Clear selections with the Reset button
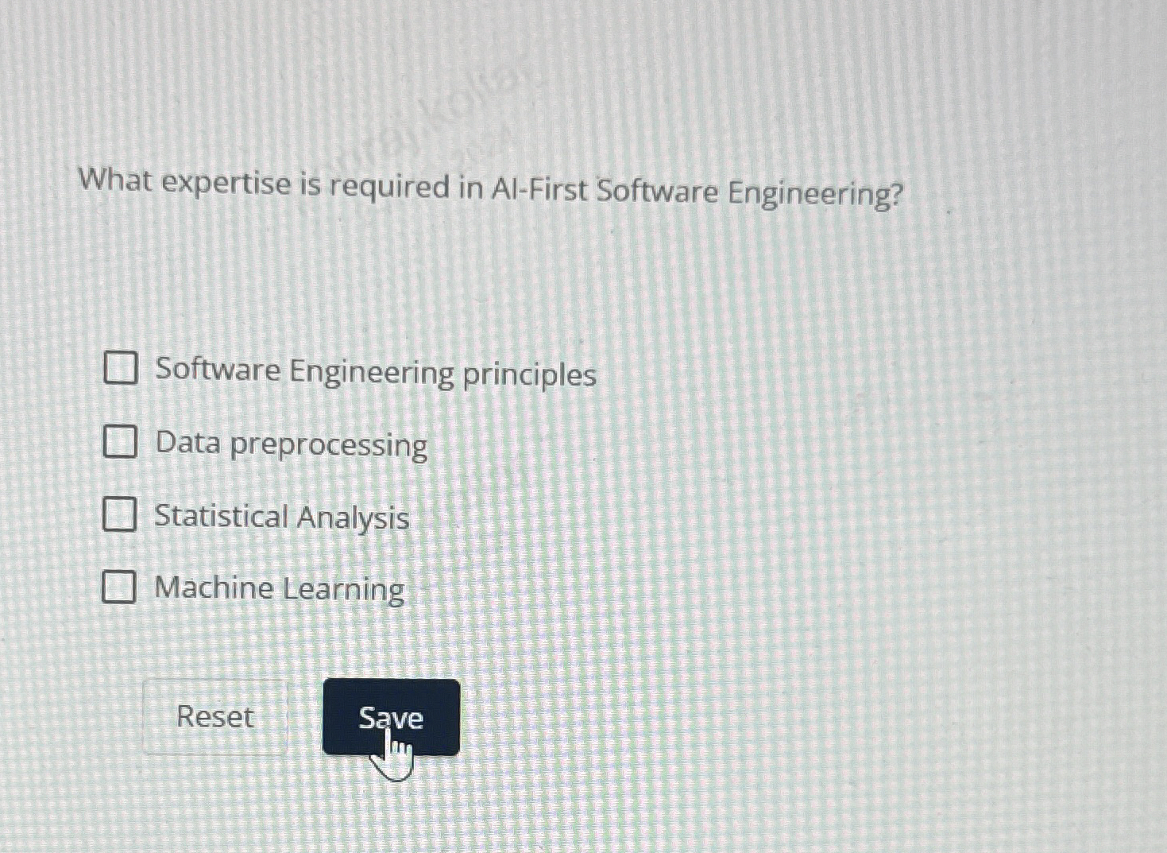Screen dimensions: 1167x853 [214, 718]
